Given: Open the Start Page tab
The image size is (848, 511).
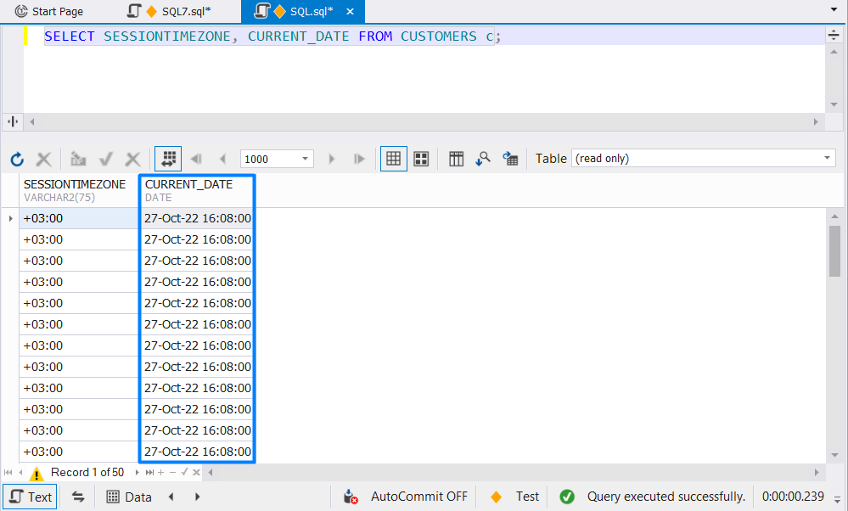Looking at the screenshot, I should tap(49, 11).
